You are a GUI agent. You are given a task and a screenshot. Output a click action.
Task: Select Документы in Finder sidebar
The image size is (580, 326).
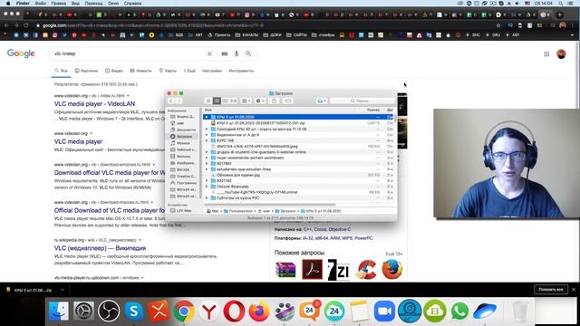coord(183,129)
